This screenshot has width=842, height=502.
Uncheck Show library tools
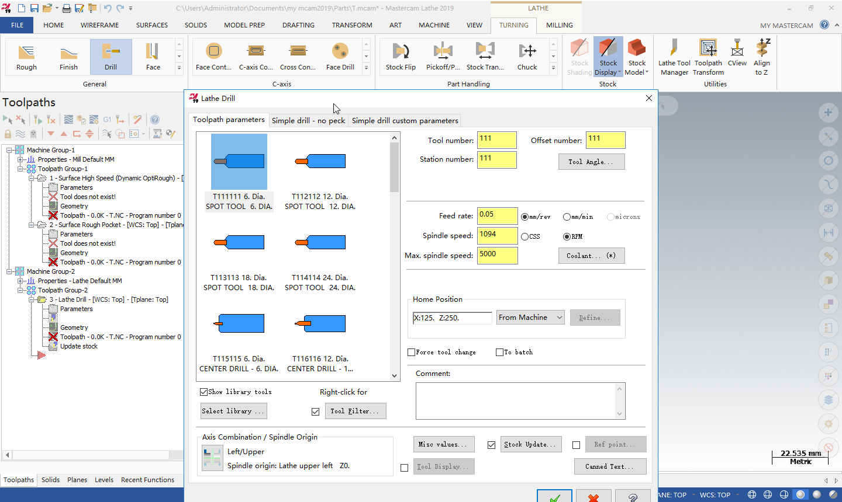pyautogui.click(x=204, y=392)
